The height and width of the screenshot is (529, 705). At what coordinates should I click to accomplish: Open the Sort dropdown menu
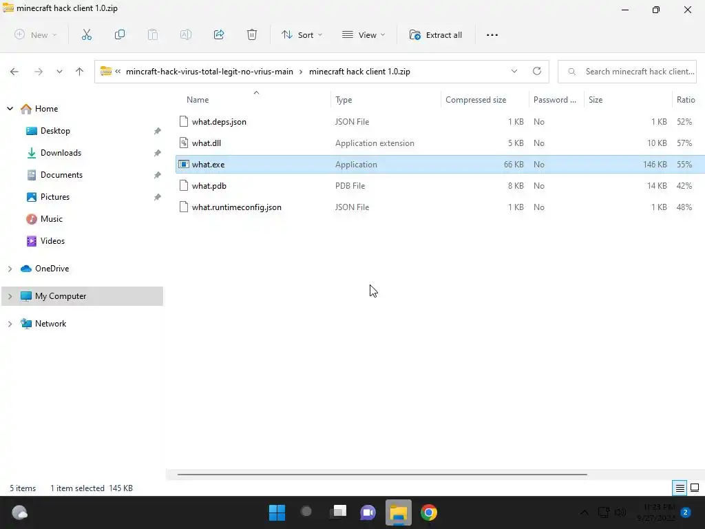(x=302, y=35)
